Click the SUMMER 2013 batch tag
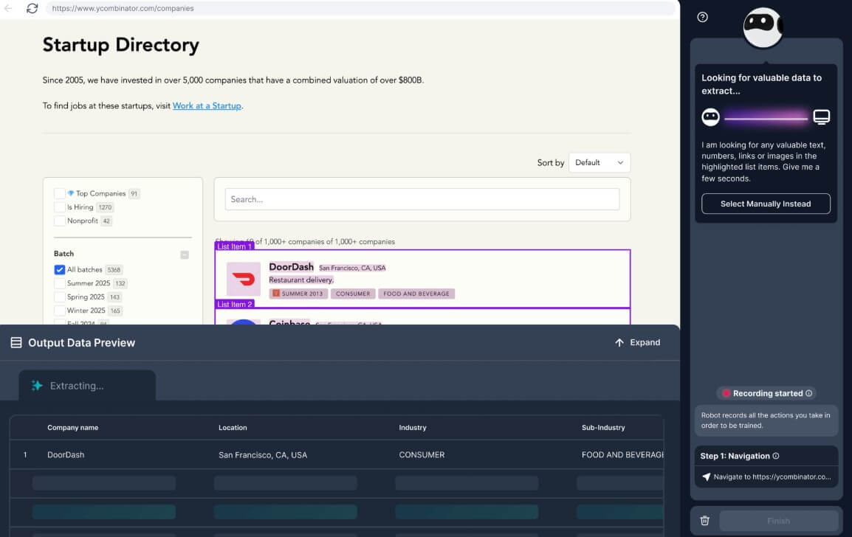Image resolution: width=852 pixels, height=537 pixels. [298, 294]
